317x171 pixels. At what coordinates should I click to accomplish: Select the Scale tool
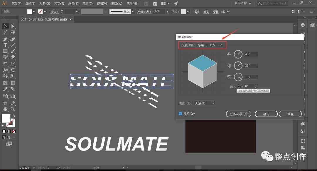(13, 64)
